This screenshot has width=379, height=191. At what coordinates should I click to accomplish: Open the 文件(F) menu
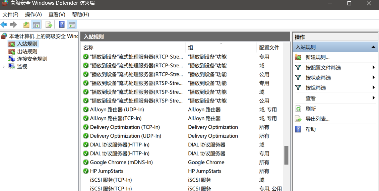coord(10,14)
